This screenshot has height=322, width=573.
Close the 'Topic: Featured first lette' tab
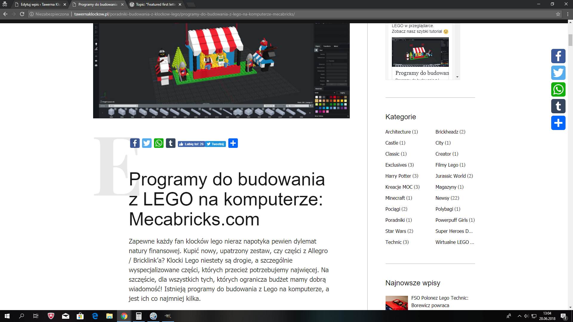pos(180,4)
